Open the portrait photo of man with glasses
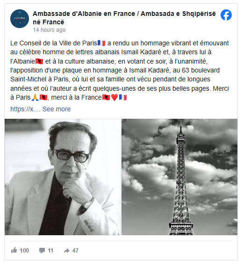 click(63, 177)
